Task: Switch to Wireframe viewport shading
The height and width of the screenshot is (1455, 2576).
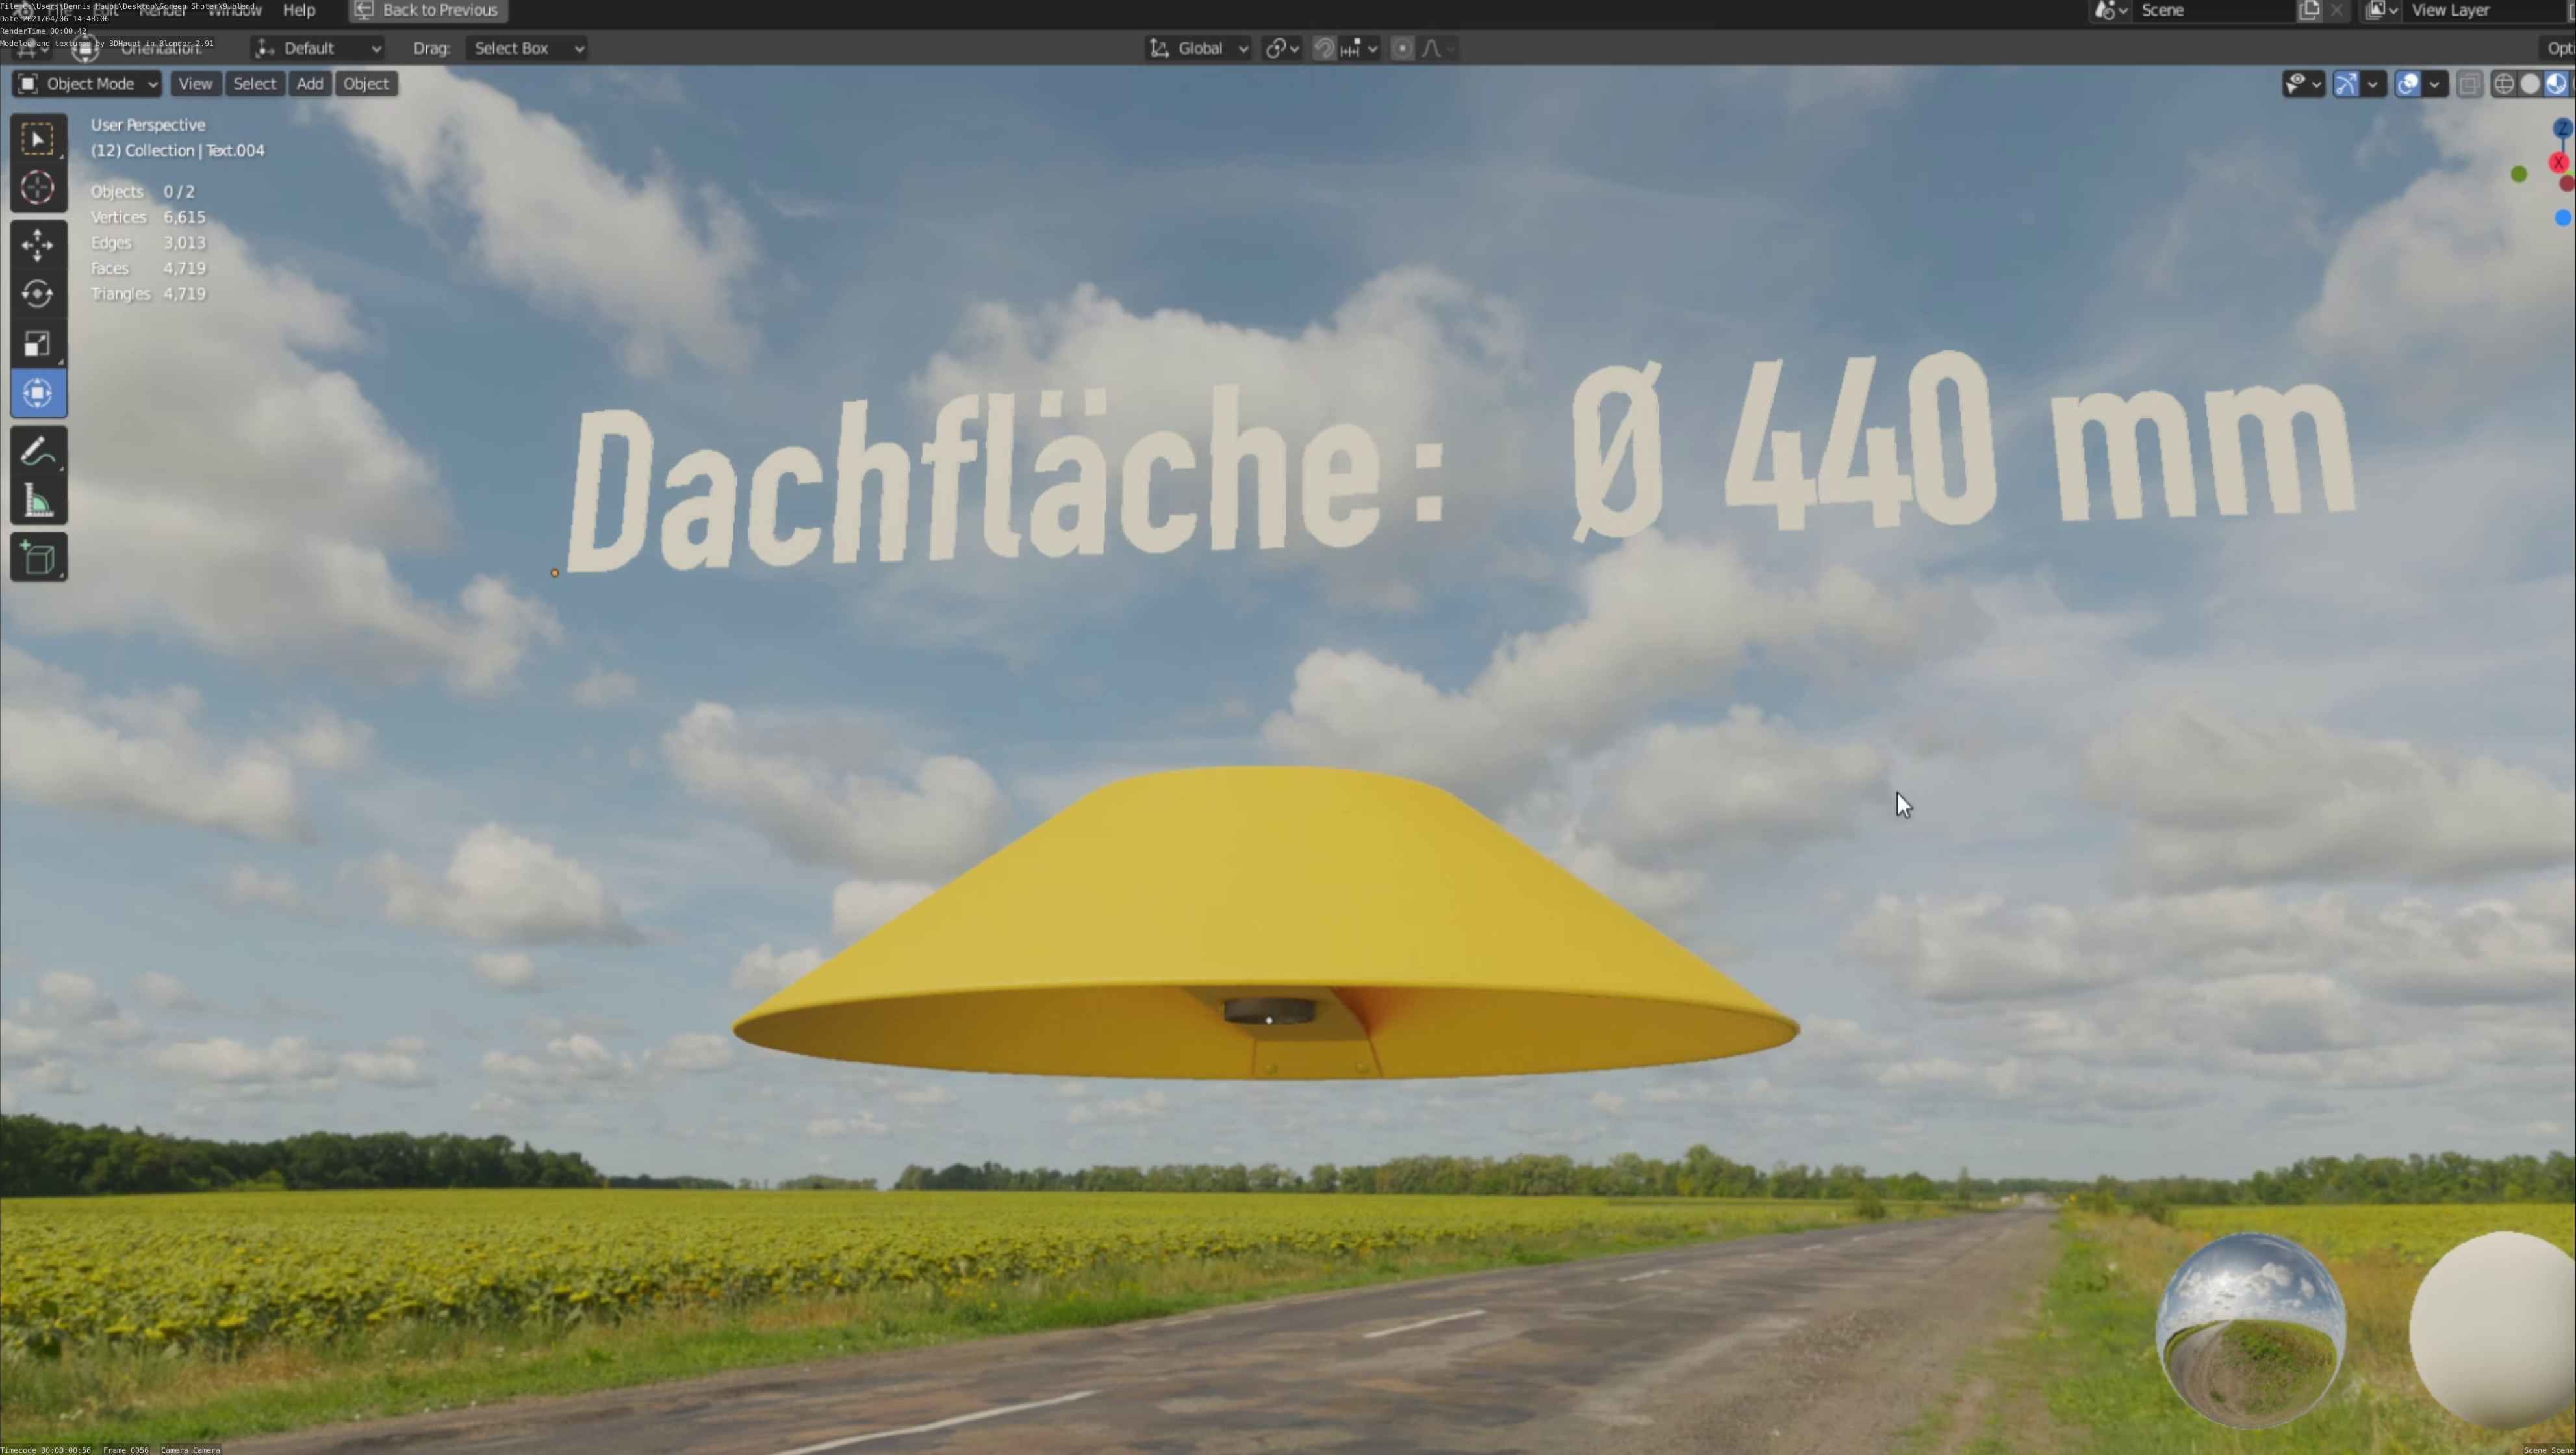Action: coord(2503,84)
